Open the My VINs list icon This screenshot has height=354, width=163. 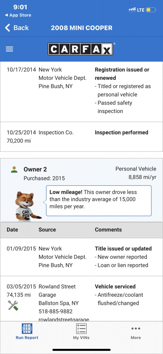click(x=81, y=328)
